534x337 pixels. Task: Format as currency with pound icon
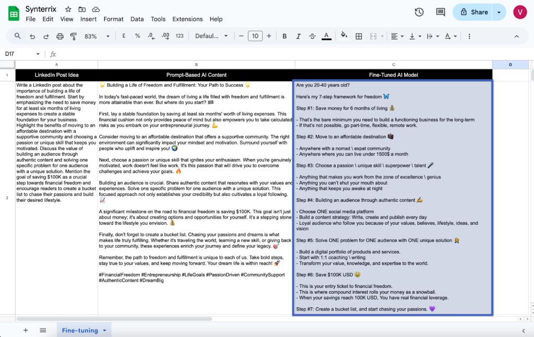pyautogui.click(x=124, y=36)
